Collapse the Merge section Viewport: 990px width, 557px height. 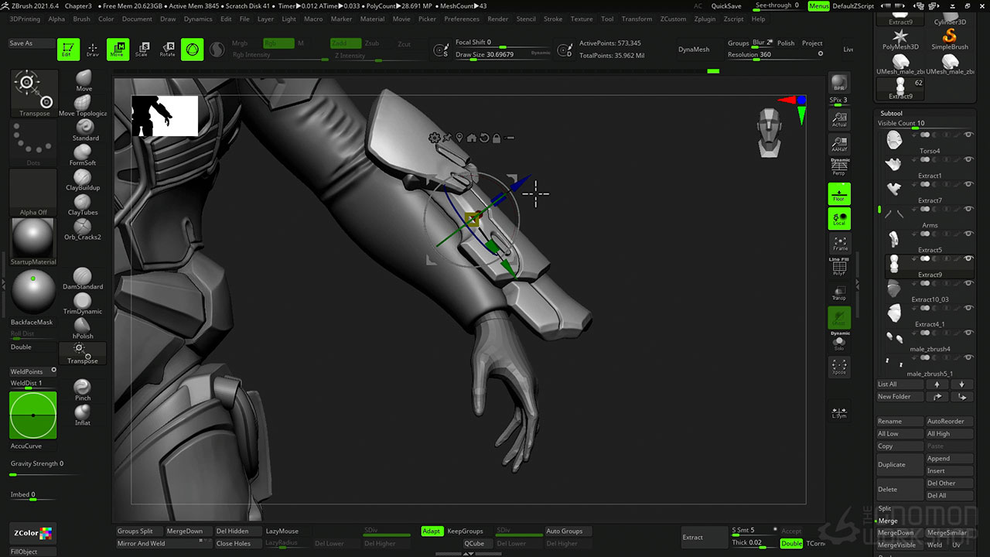[x=888, y=521]
